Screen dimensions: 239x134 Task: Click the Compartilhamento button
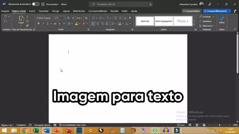(215, 11)
